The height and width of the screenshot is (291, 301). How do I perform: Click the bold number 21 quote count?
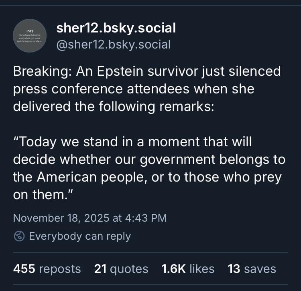(x=100, y=269)
